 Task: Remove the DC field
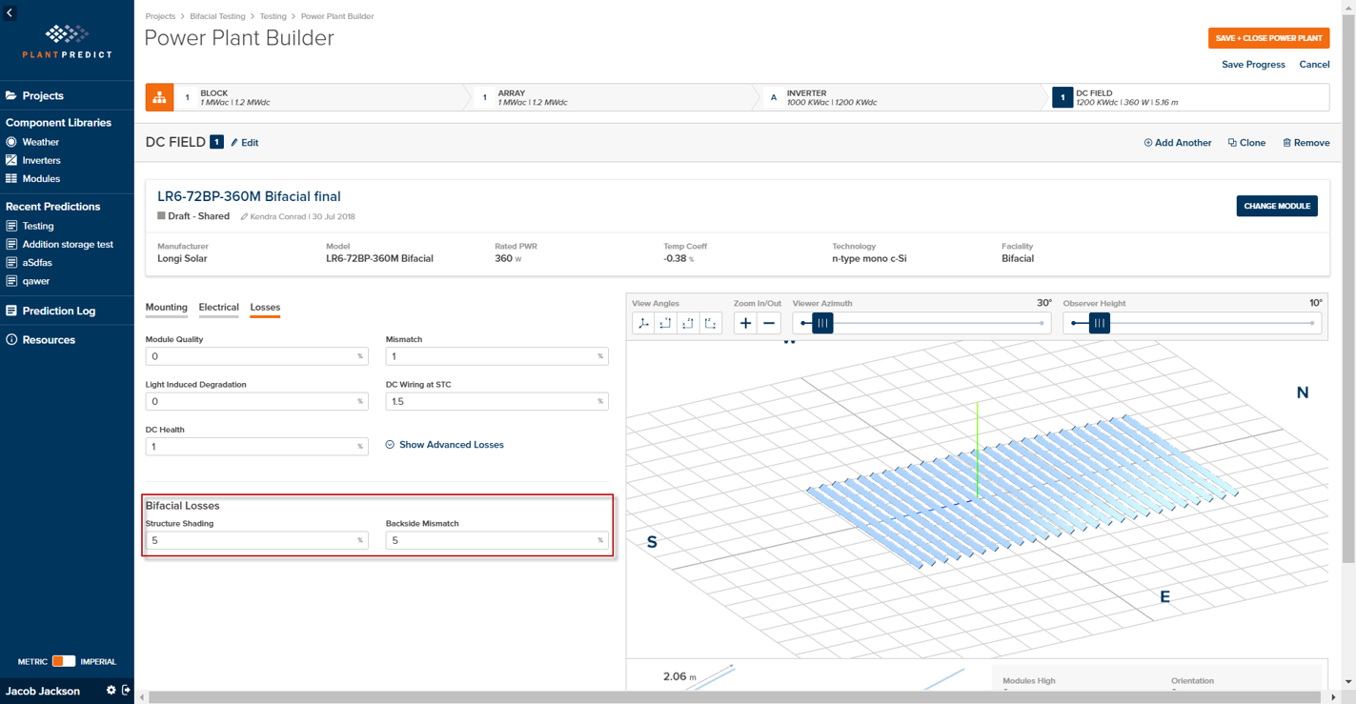(1305, 143)
